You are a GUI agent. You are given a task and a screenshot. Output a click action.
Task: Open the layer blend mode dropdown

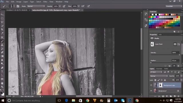tap(159, 76)
